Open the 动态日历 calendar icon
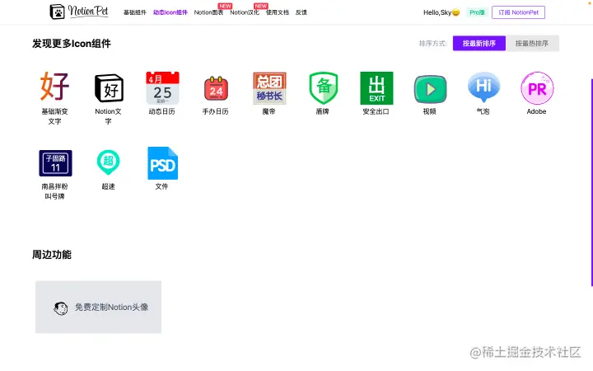Image resolution: width=593 pixels, height=371 pixels. click(x=162, y=88)
